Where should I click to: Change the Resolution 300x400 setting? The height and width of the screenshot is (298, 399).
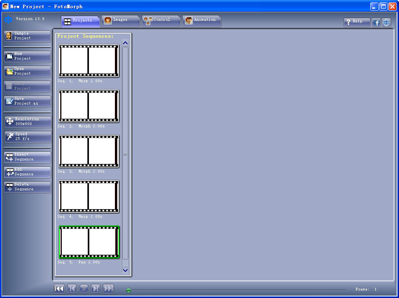[28, 121]
